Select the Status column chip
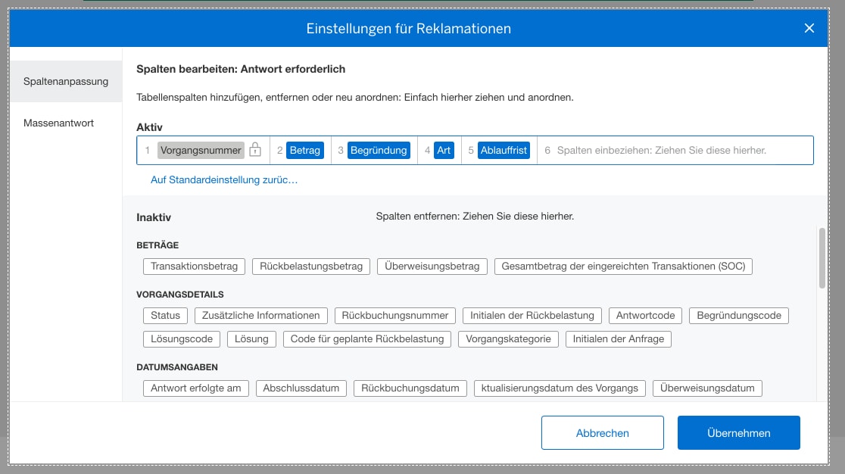Image resolution: width=845 pixels, height=474 pixels. pyautogui.click(x=165, y=315)
